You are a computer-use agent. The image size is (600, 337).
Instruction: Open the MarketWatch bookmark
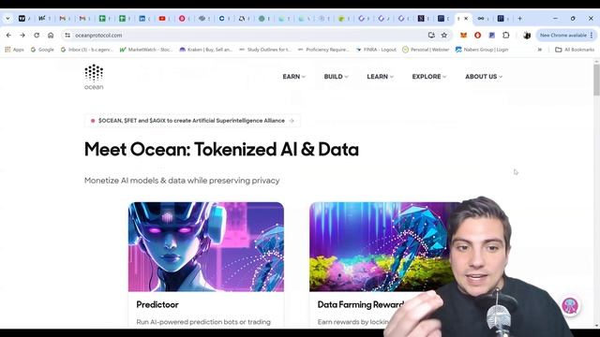click(x=146, y=50)
